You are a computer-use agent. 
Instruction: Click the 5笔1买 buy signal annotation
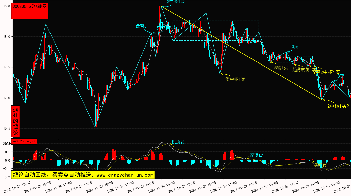tap(281, 68)
